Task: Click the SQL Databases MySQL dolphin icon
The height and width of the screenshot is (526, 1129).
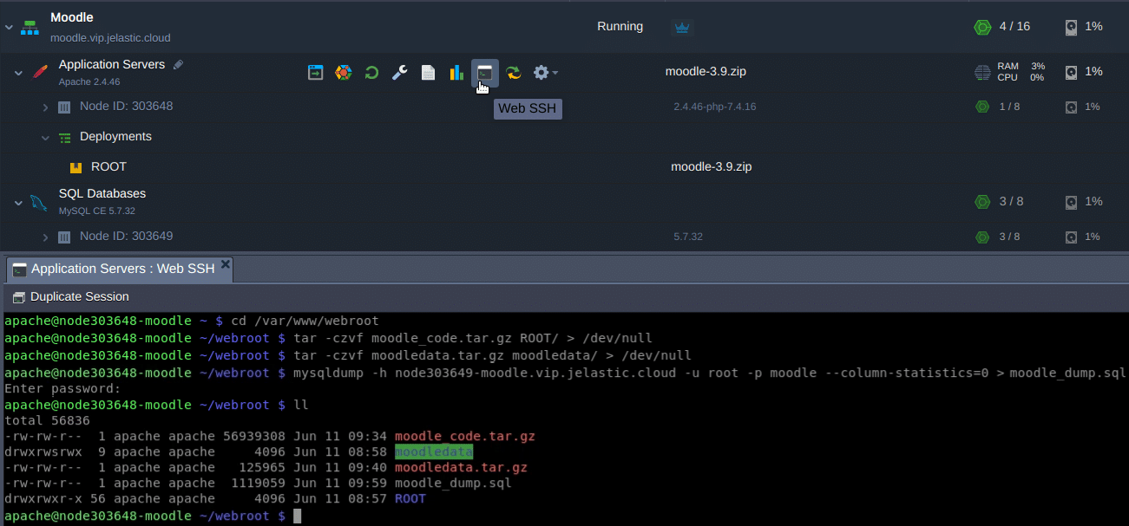Action: [x=39, y=203]
